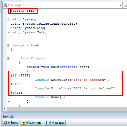
Task: Click the Console.Read() statement
Action: click(50, 97)
